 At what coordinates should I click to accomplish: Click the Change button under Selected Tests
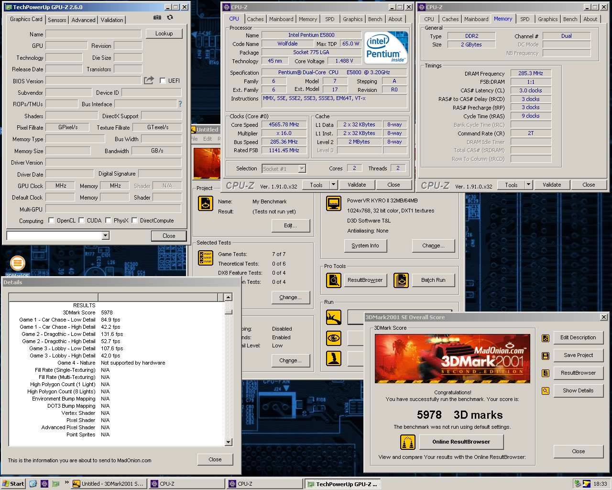coord(291,297)
